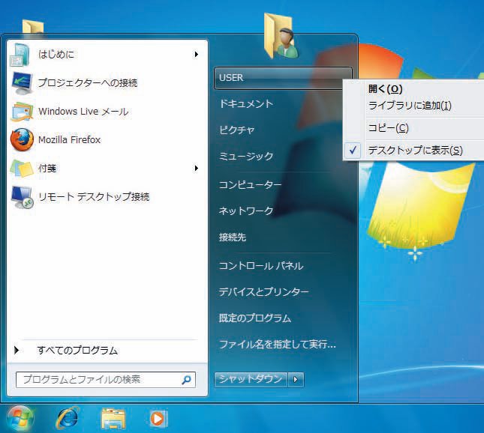Click the すべてのプログラム label
This screenshot has height=433, width=484.
point(77,351)
